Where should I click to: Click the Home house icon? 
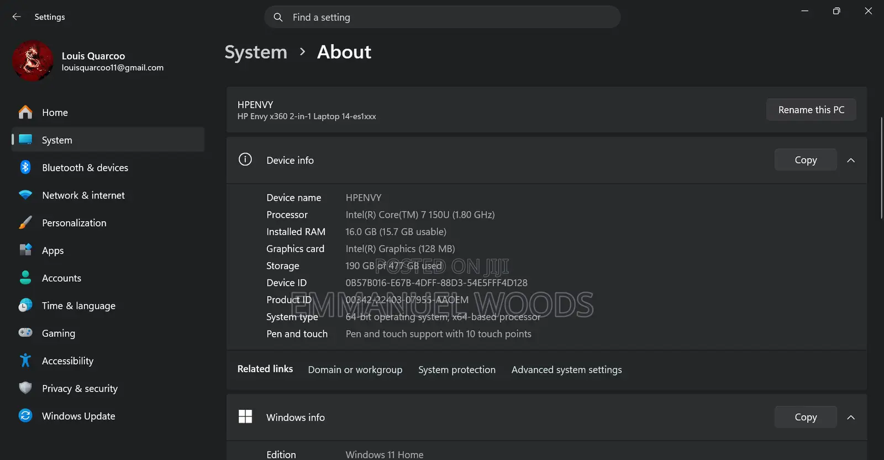click(x=25, y=112)
